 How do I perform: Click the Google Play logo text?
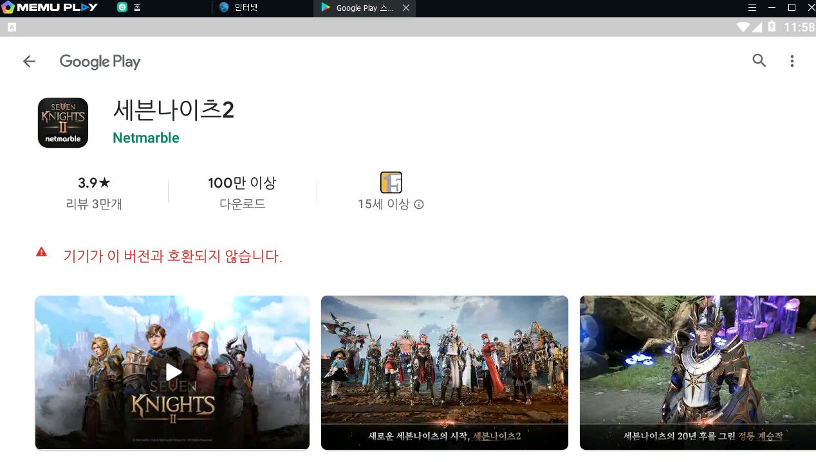(x=100, y=62)
